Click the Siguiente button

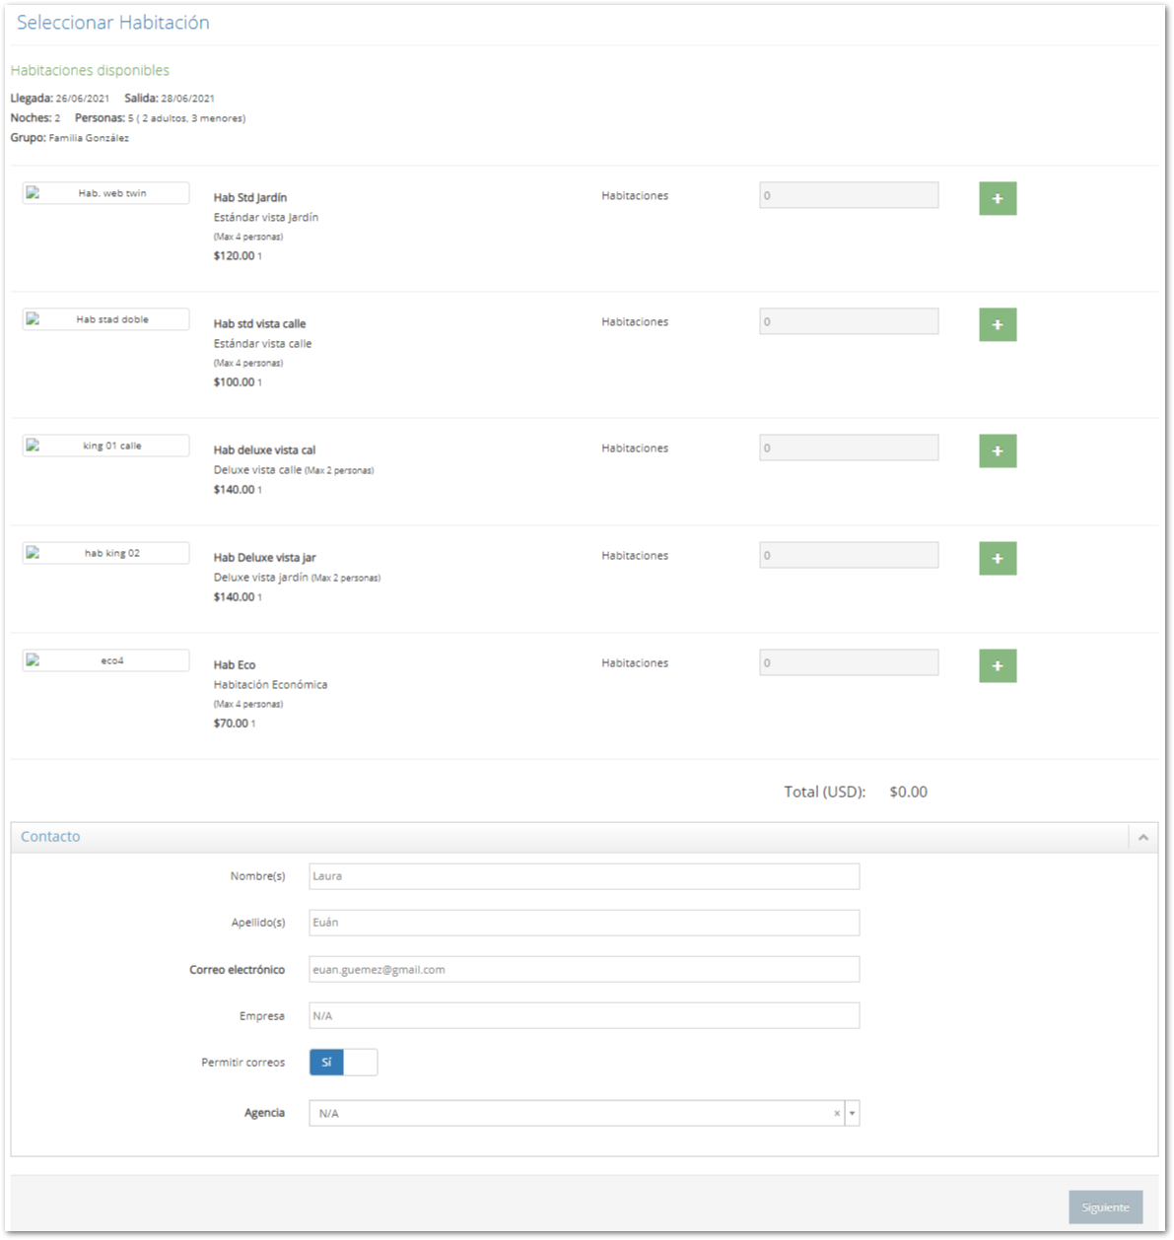(1105, 1206)
